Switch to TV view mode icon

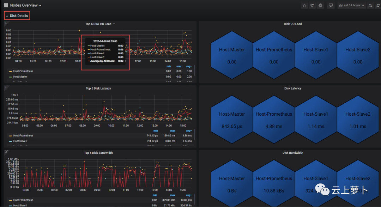[x=331, y=5]
